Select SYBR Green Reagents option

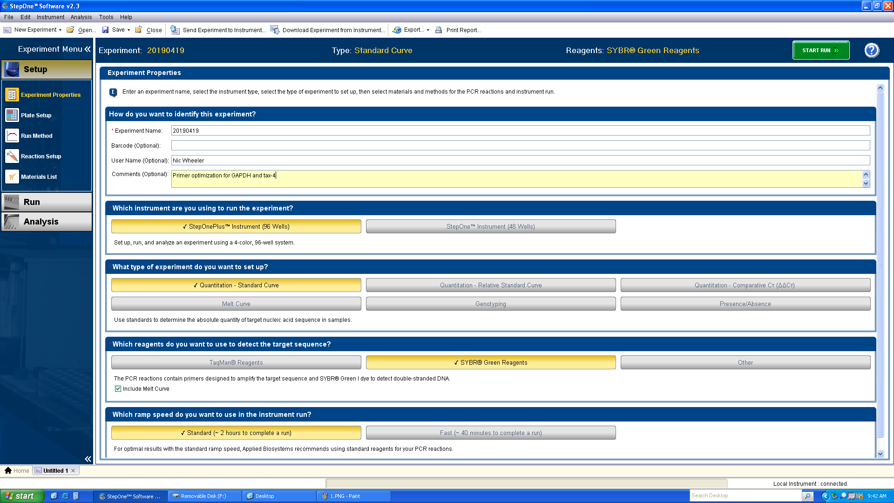click(491, 362)
